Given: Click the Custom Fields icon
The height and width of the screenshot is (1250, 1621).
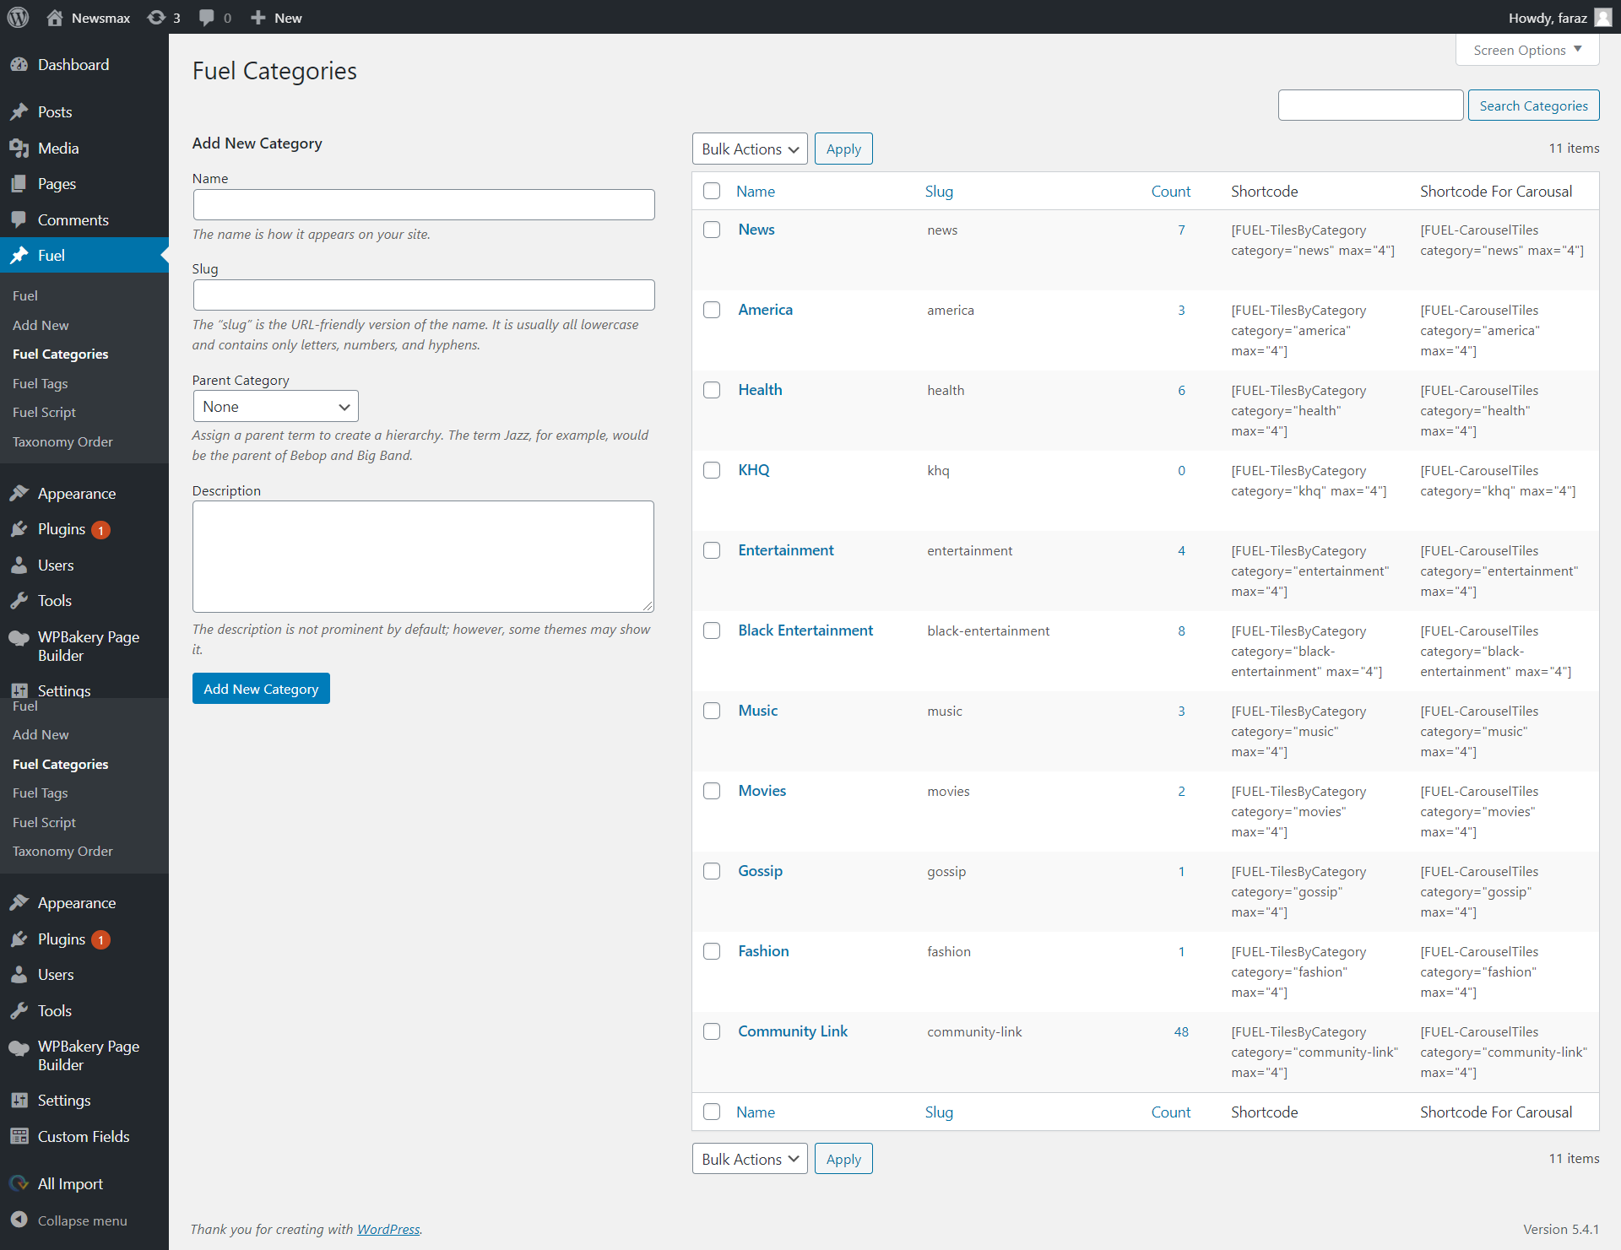Looking at the screenshot, I should click(x=19, y=1136).
